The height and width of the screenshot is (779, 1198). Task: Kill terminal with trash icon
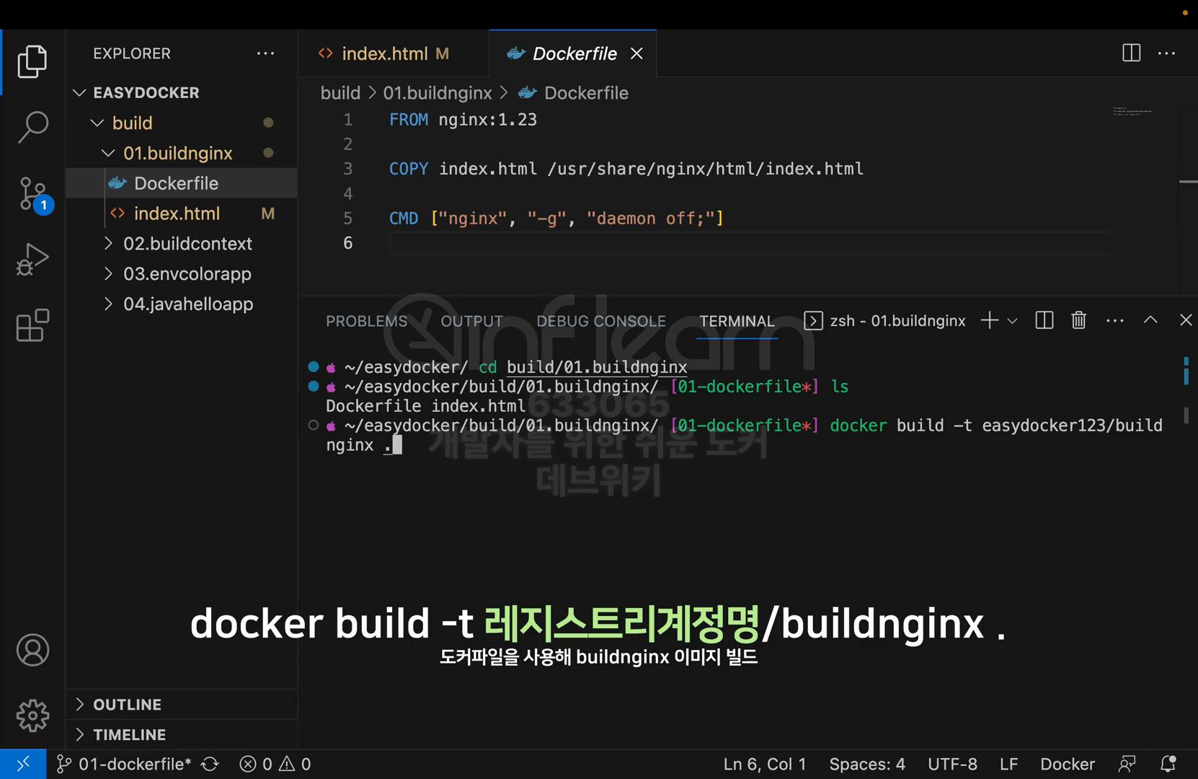click(x=1078, y=320)
